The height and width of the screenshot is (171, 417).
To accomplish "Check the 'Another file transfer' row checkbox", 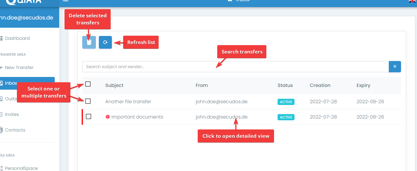I will pyautogui.click(x=88, y=101).
